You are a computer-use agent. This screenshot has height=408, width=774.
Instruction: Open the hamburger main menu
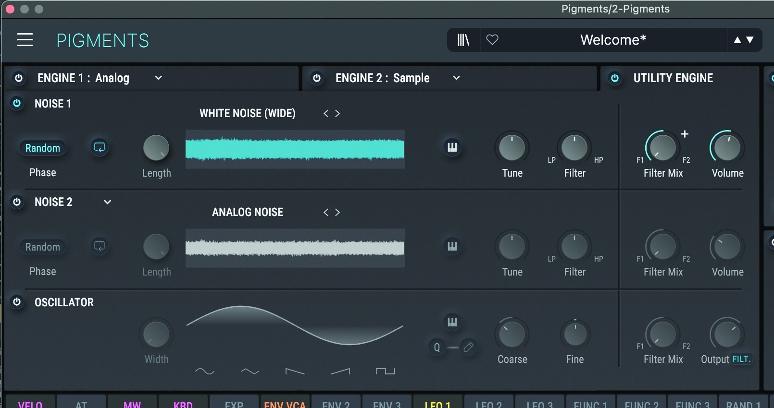[x=25, y=40]
